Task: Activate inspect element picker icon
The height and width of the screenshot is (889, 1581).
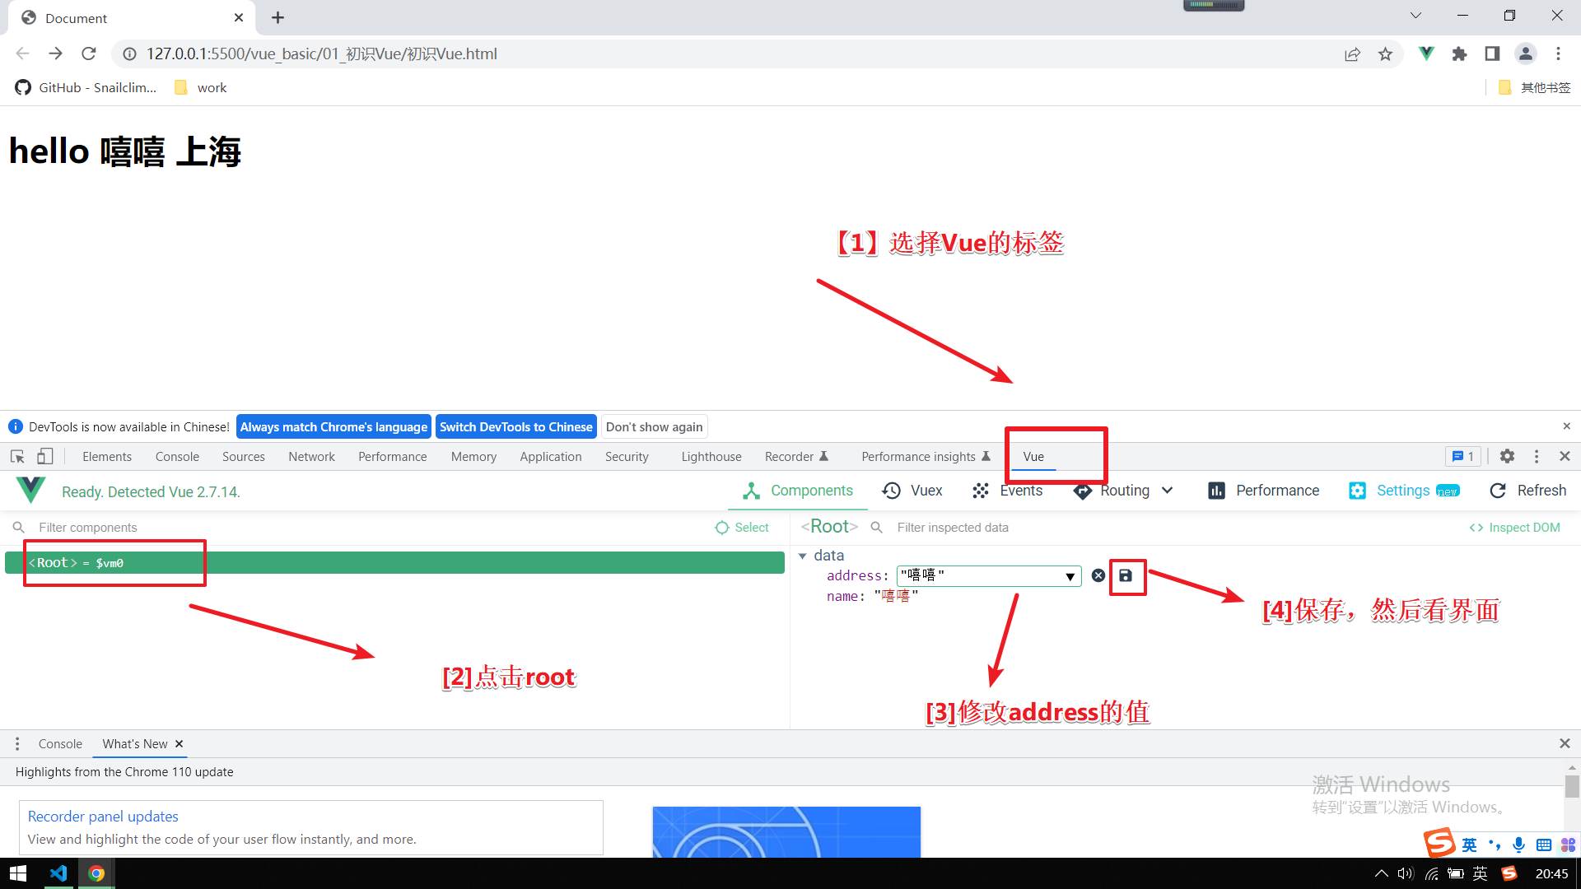Action: tap(17, 456)
